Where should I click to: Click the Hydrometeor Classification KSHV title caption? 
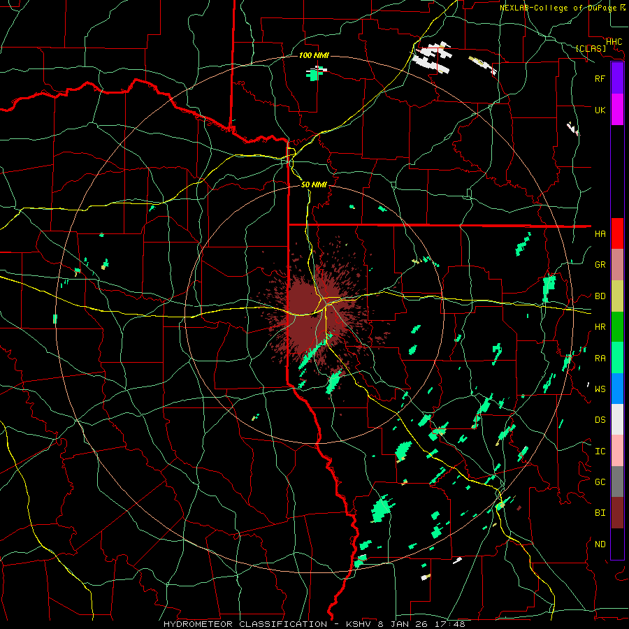click(x=314, y=624)
